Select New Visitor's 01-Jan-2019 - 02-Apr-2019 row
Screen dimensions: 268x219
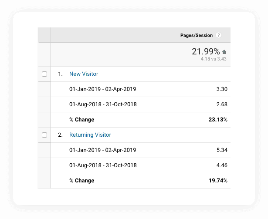(x=103, y=89)
